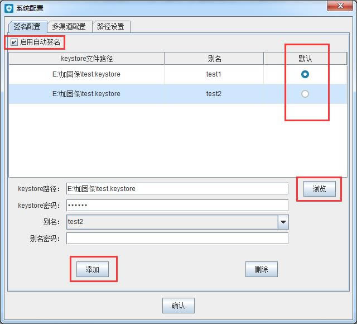The image size is (357, 324).
Task: Open the 多渠道配置 tab
Action: [x=69, y=27]
